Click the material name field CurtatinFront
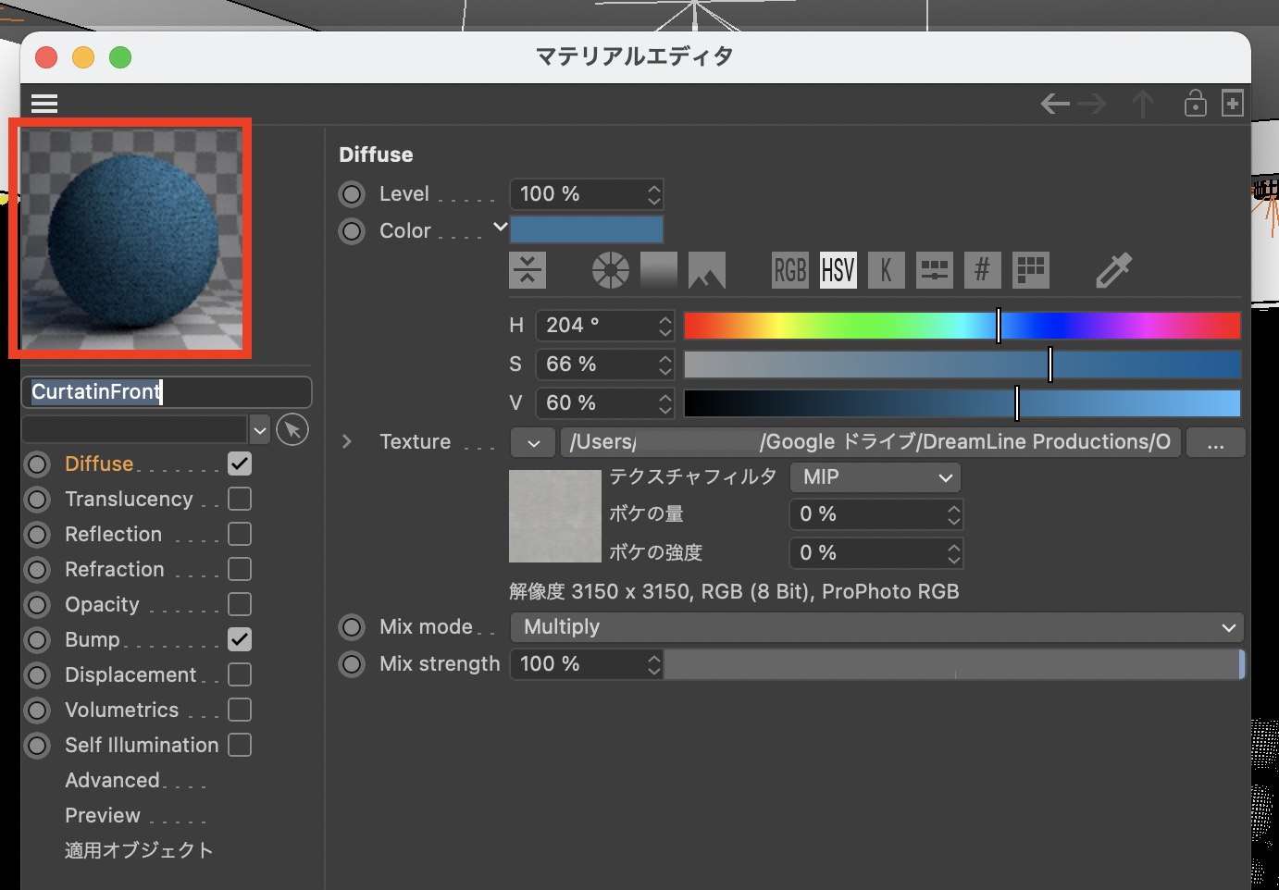This screenshot has width=1279, height=890. (167, 392)
